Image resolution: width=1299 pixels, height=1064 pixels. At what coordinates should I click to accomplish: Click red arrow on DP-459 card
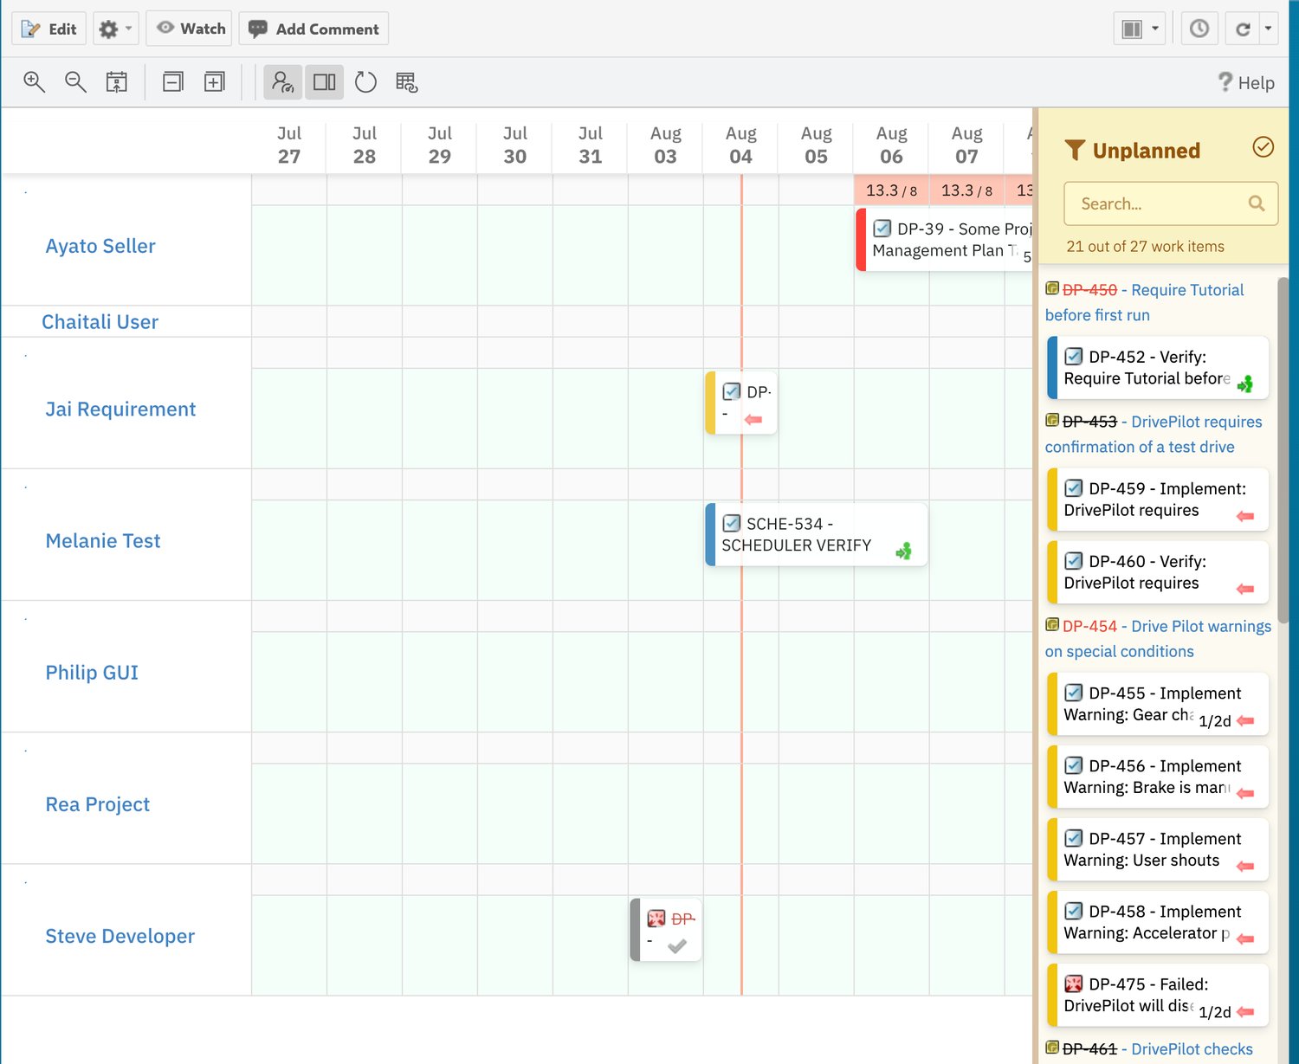pos(1245,516)
